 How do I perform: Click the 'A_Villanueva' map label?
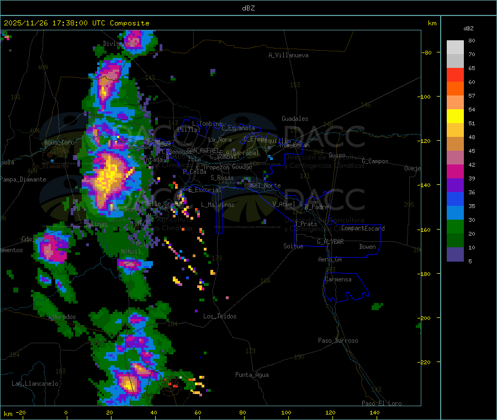(288, 55)
